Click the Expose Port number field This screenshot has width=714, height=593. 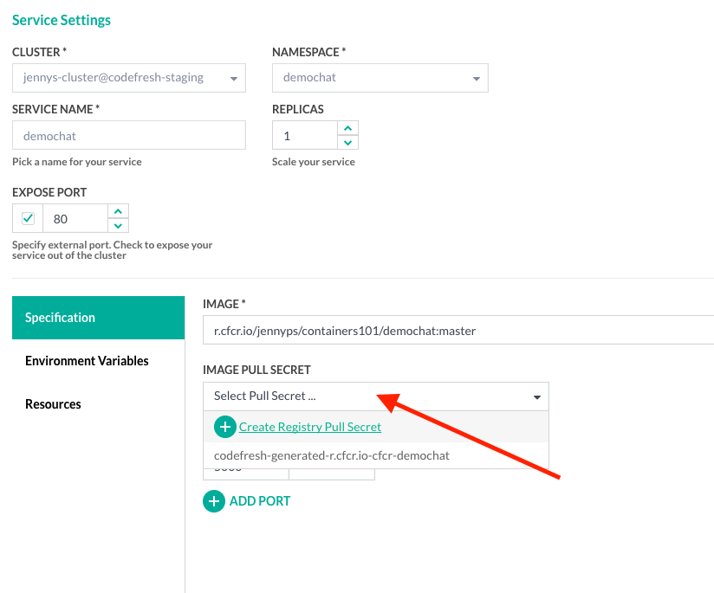click(x=75, y=219)
